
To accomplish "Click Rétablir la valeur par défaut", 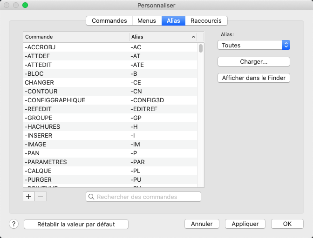I will 76,224.
